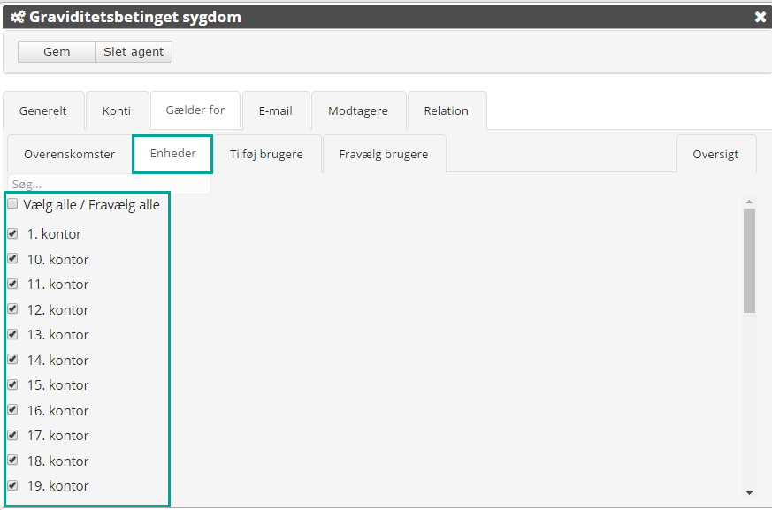Open the Generelt tab
772x510 pixels.
click(43, 111)
